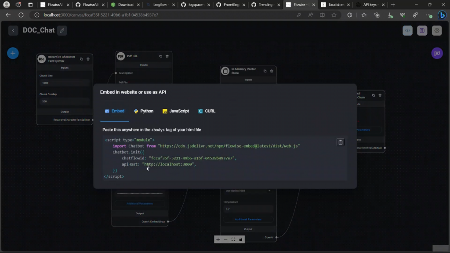Viewport: 450px width, 253px height.
Task: Click the Chunk Overlap field showing 200
Action: [65, 101]
